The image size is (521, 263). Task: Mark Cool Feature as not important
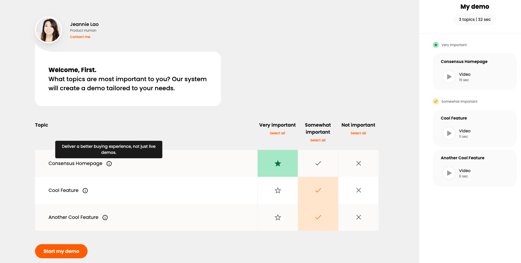[x=358, y=190]
